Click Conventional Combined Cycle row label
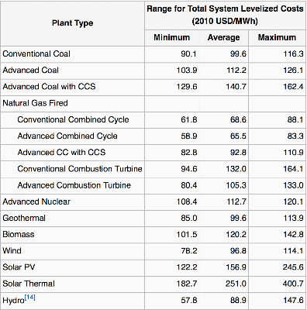Image resolution: width=307 pixels, height=310 pixels. (x=73, y=119)
